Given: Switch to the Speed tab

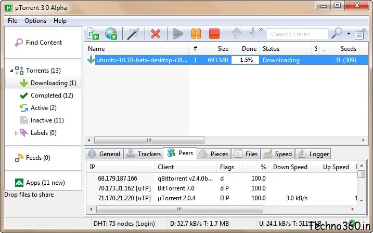Looking at the screenshot, I should [x=278, y=154].
